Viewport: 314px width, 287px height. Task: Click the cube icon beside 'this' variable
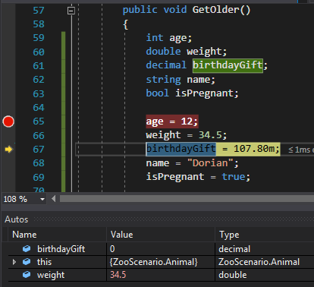(x=27, y=262)
